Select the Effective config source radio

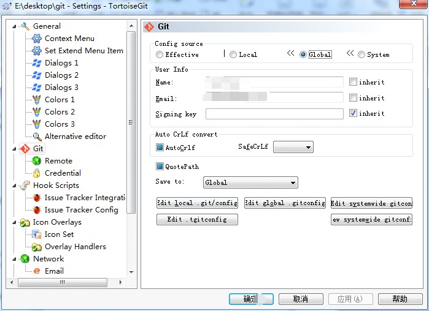coord(159,54)
